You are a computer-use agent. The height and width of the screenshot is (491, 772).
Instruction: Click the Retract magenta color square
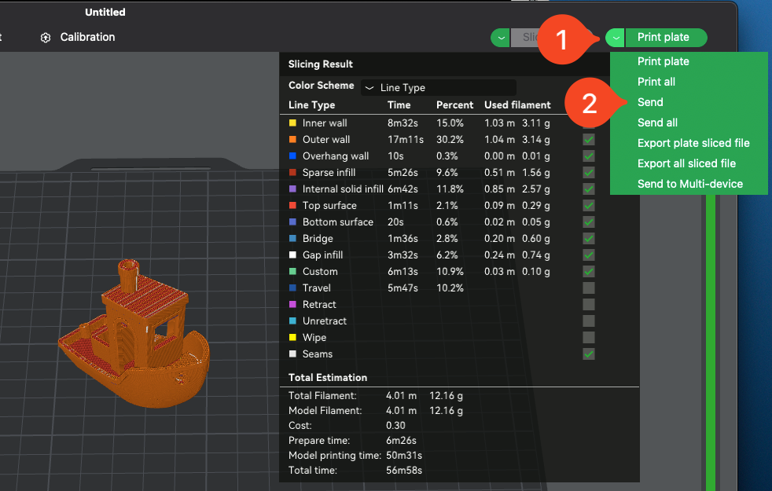click(x=292, y=305)
